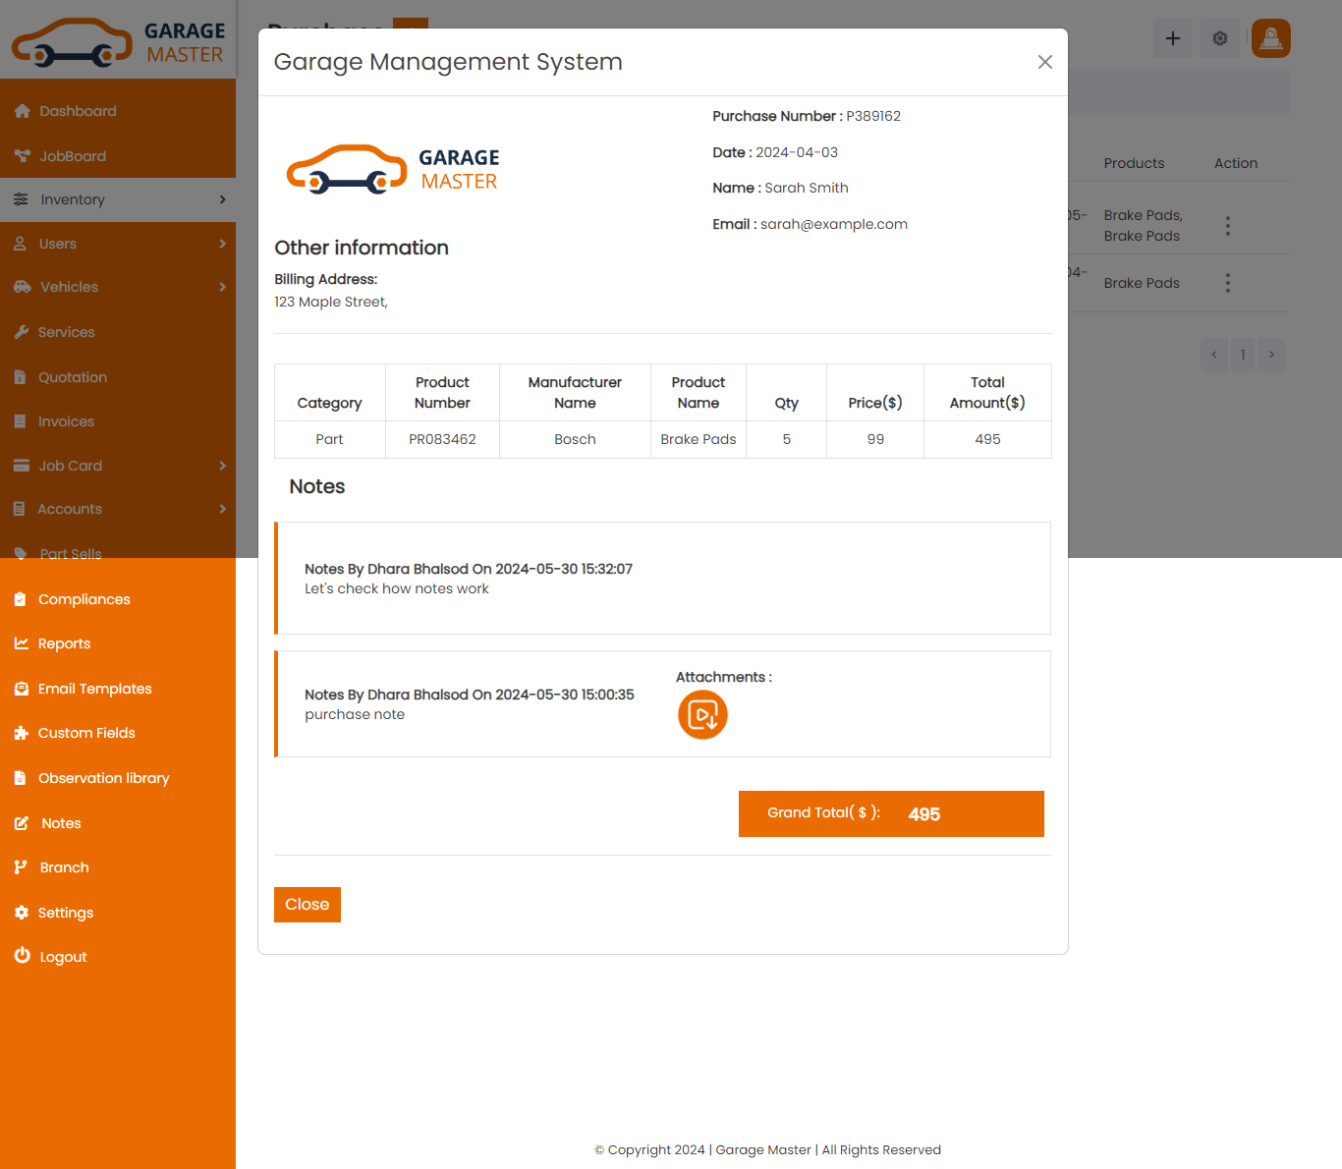Image resolution: width=1342 pixels, height=1169 pixels.
Task: Expand the Accounts submenu arrow
Action: (x=222, y=509)
